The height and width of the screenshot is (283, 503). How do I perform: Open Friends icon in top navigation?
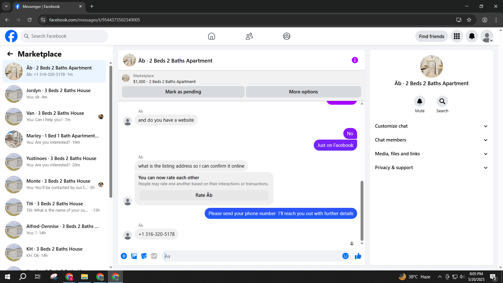[249, 36]
